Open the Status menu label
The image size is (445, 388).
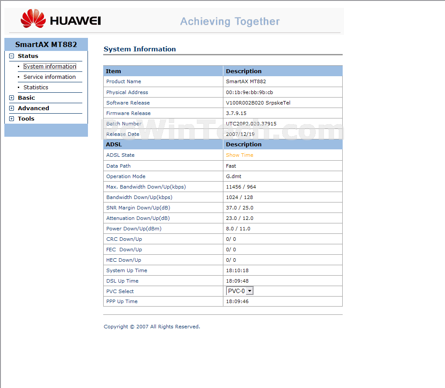pos(28,56)
